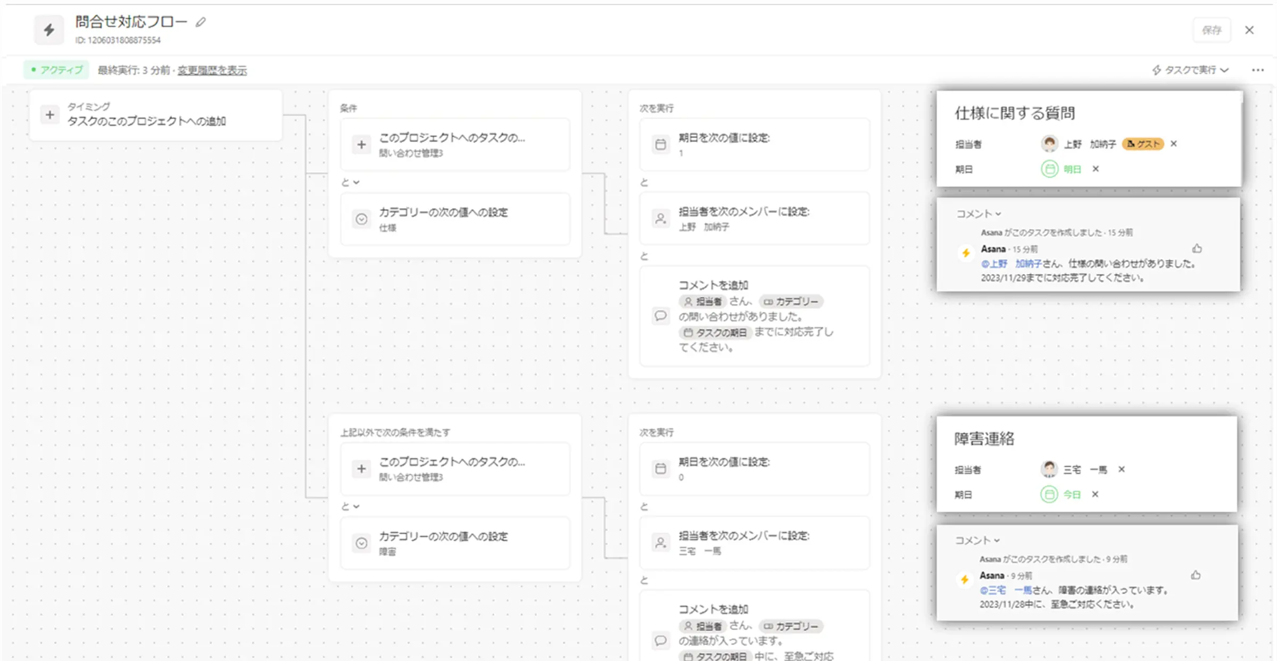1277x661 pixels.
Task: Click the comment bubble icon in the upper コメントを追加 action
Action: [660, 316]
